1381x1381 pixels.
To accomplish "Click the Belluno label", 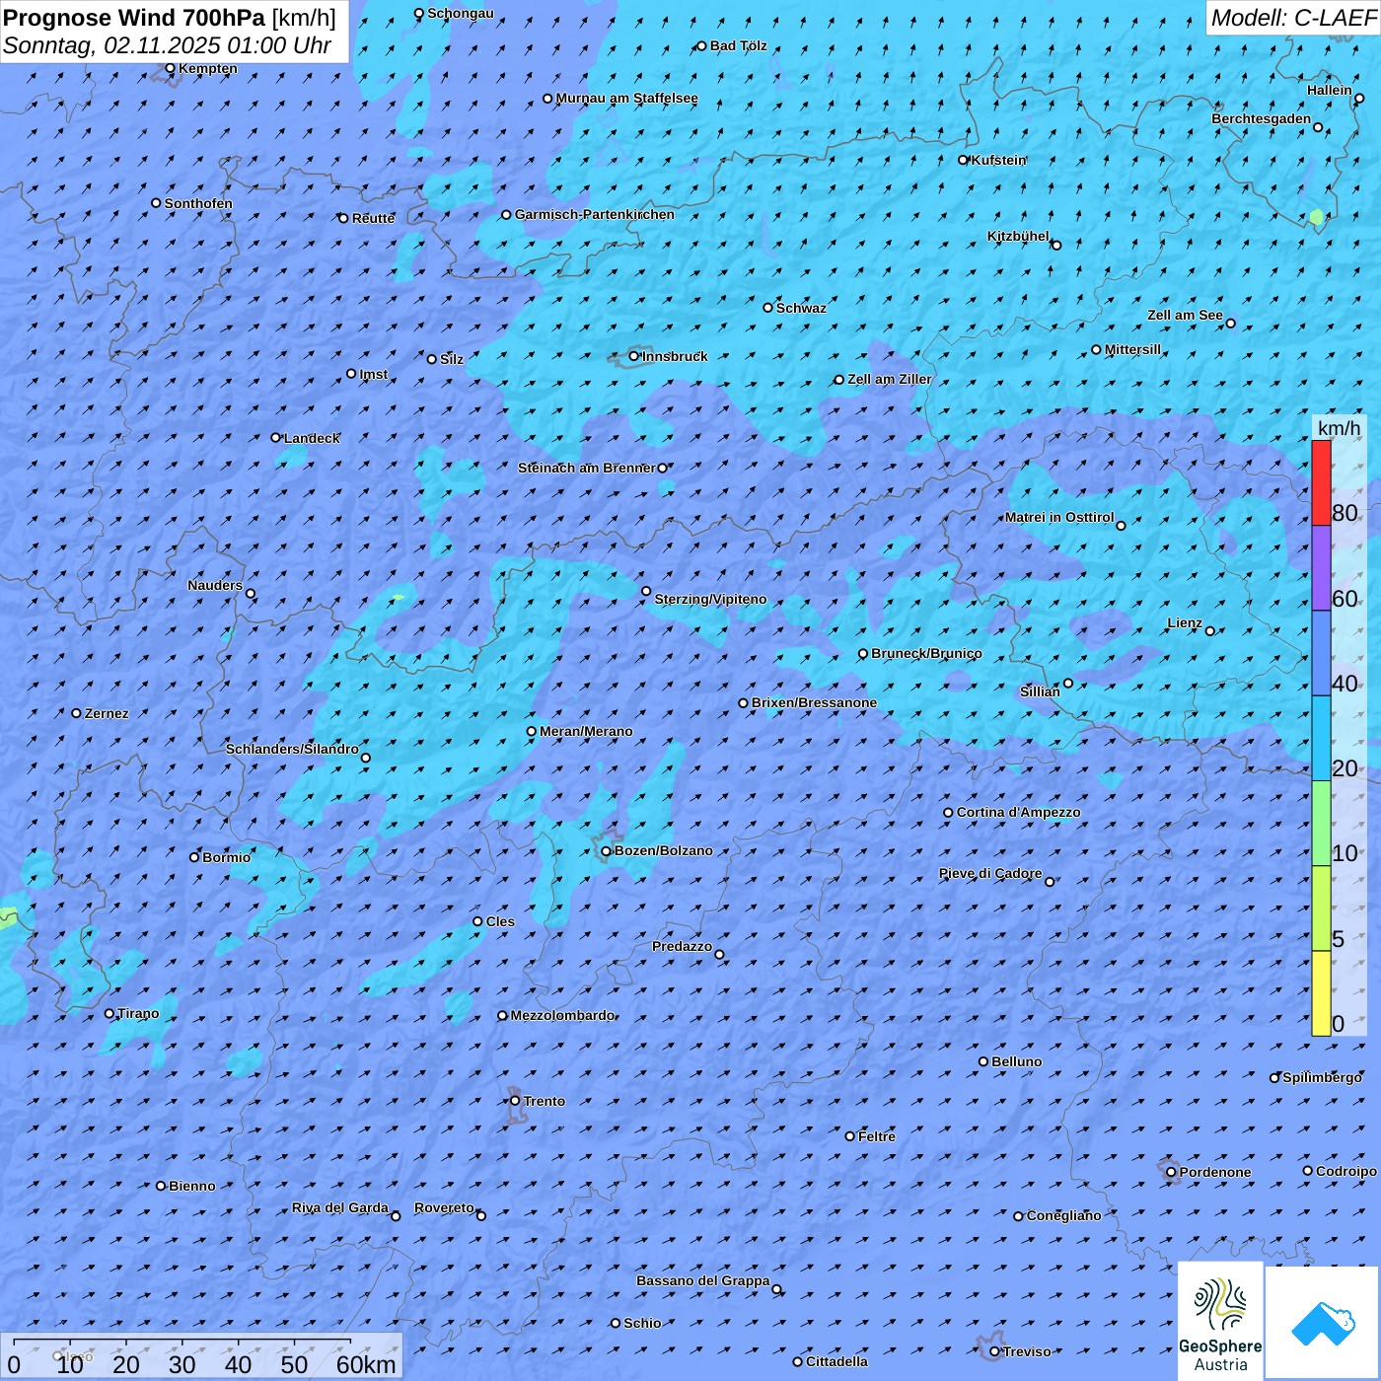I will pyautogui.click(x=1016, y=1061).
